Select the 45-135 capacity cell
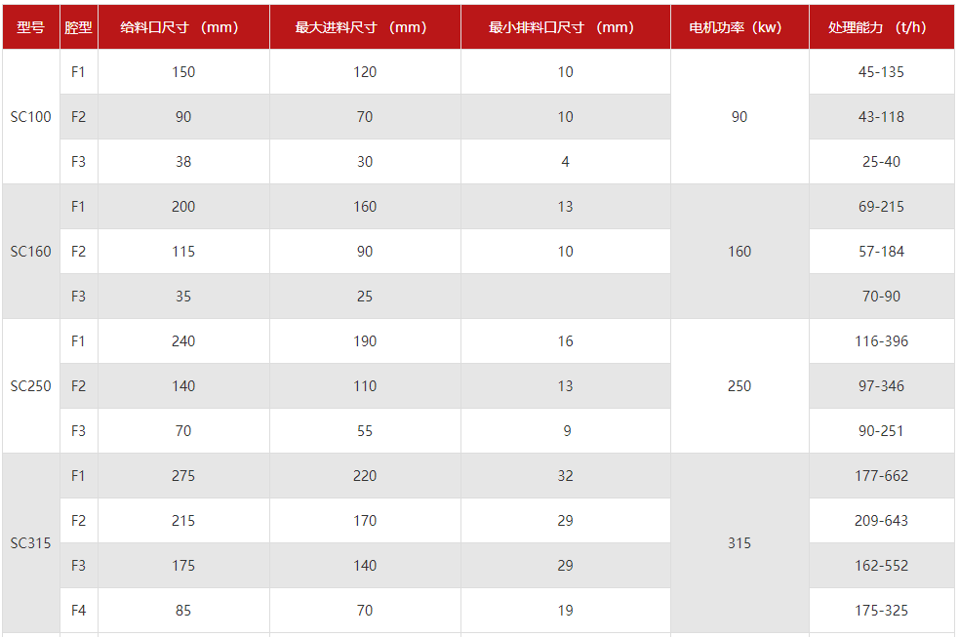 882,71
